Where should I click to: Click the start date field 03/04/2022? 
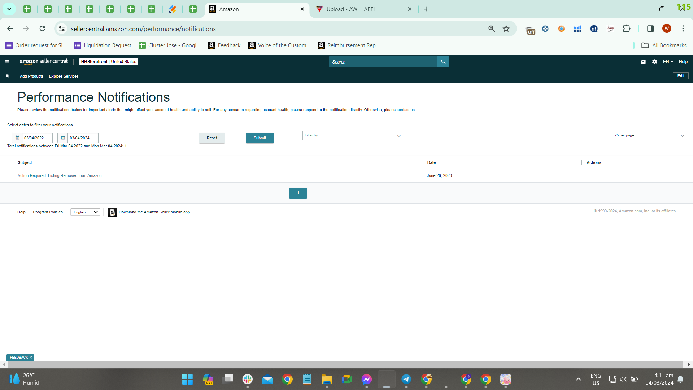(38, 138)
